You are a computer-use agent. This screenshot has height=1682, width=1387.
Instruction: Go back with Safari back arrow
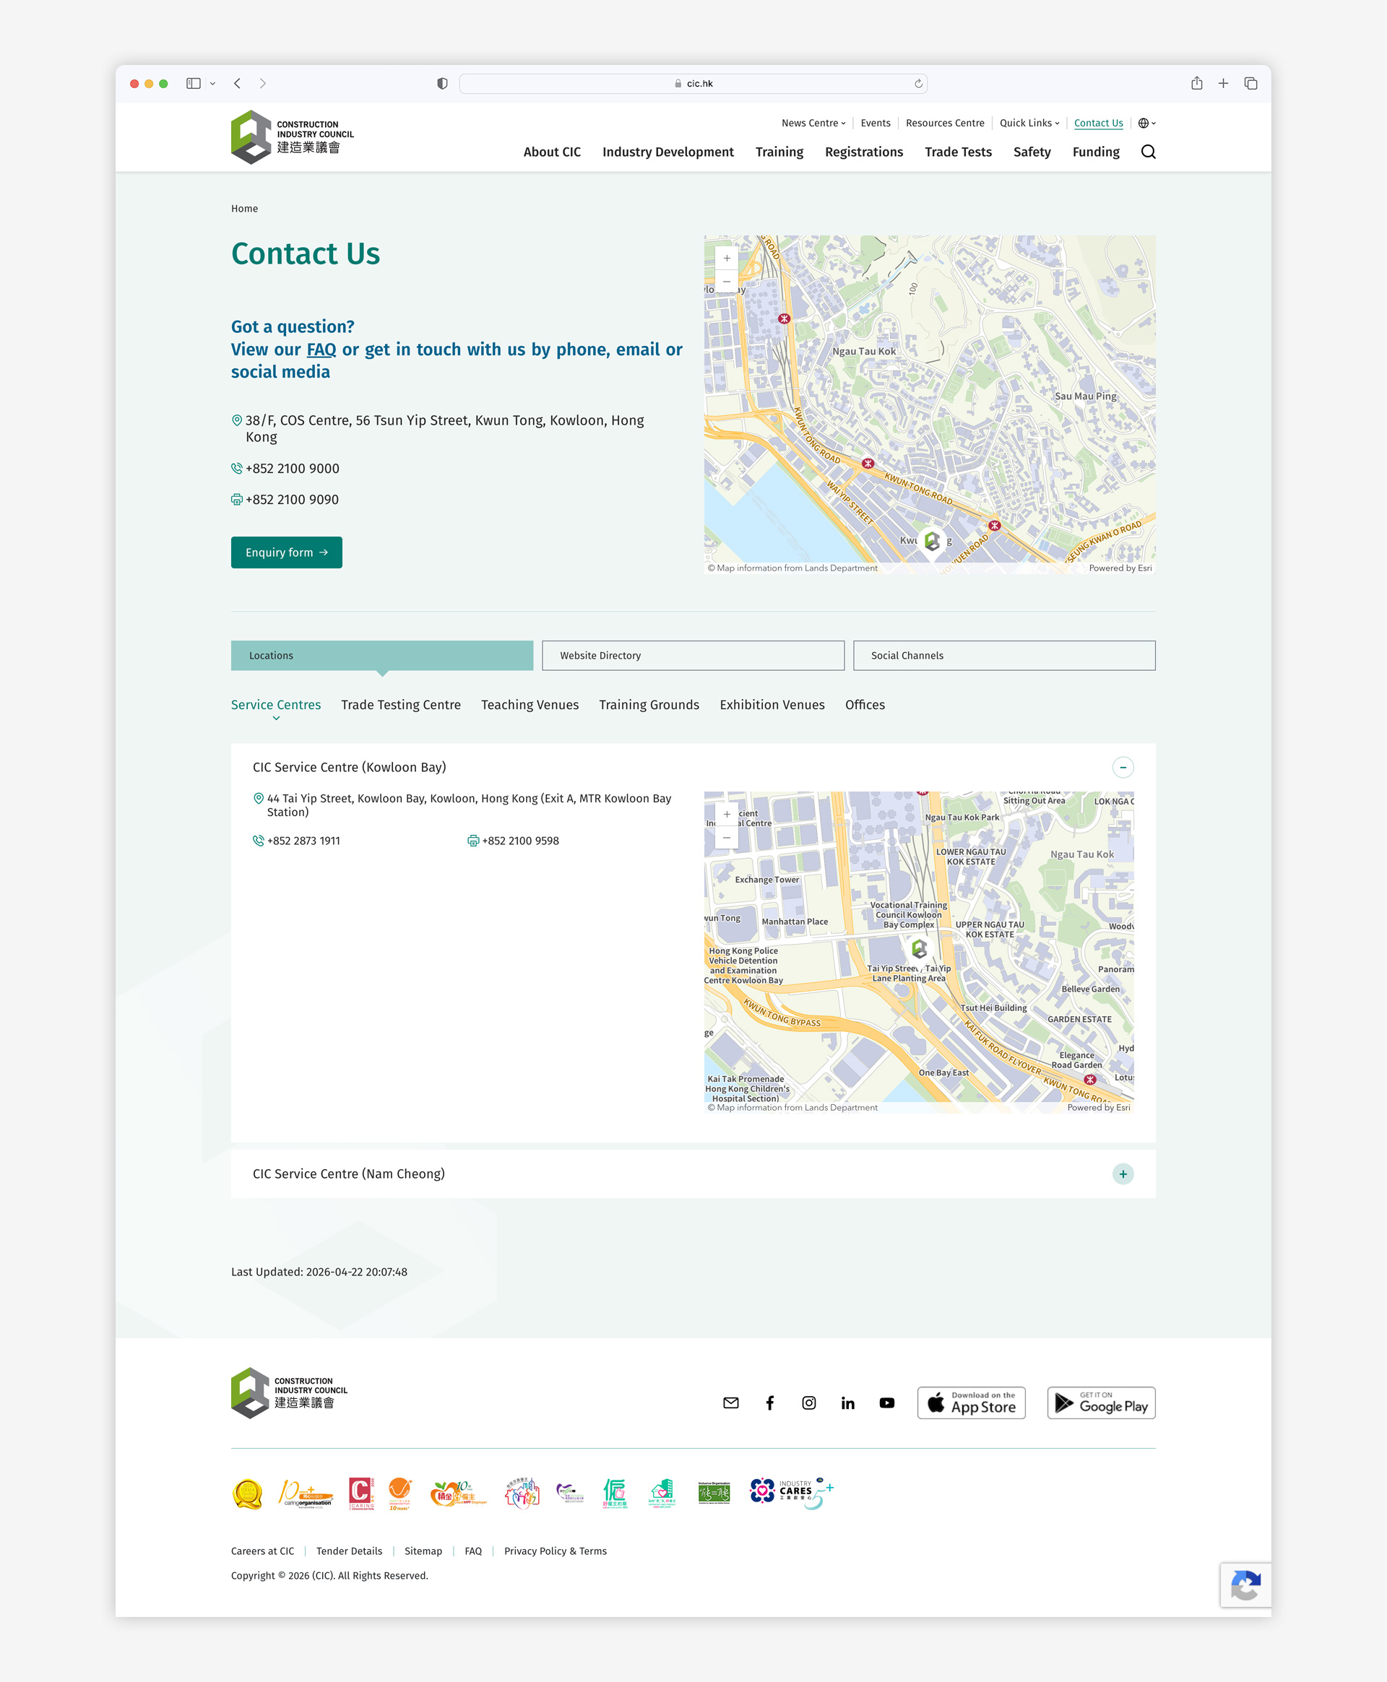tap(237, 83)
